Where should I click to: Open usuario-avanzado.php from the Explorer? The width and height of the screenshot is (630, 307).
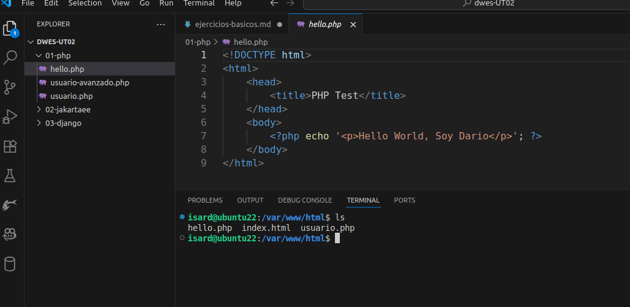[x=99, y=82]
